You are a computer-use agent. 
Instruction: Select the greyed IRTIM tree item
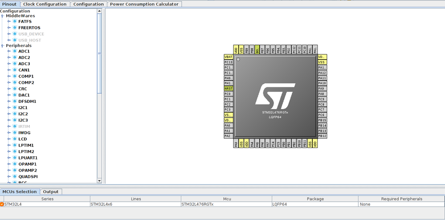(x=24, y=126)
